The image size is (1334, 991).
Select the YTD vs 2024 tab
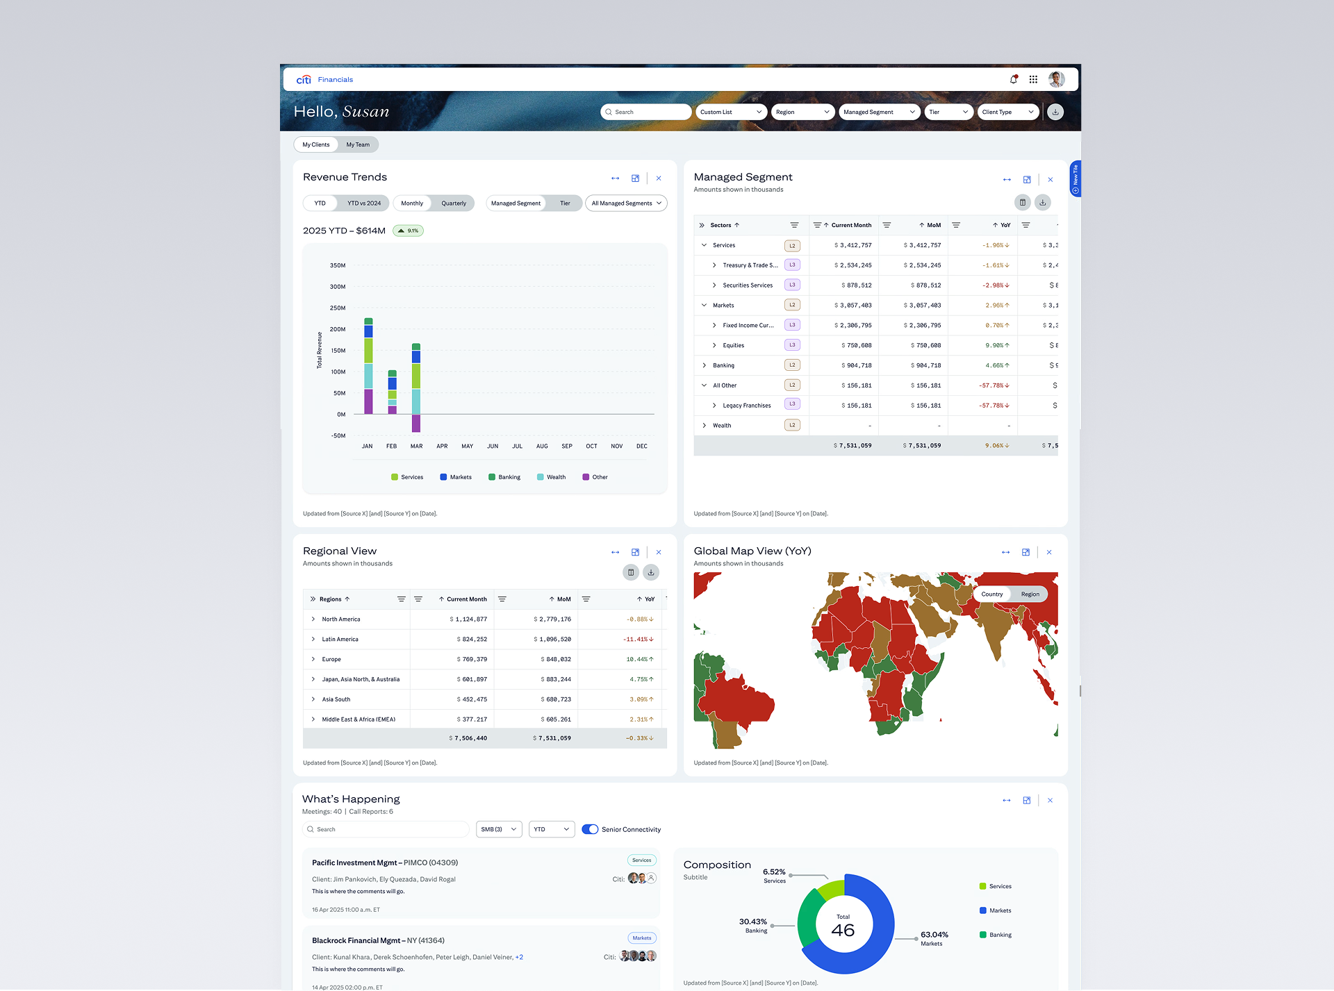point(364,203)
